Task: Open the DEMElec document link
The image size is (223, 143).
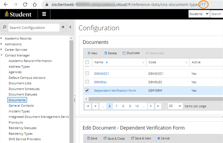Action: click(101, 82)
